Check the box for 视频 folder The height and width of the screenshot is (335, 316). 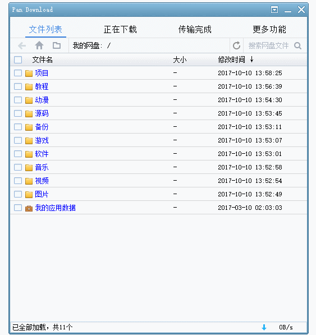[x=18, y=181]
